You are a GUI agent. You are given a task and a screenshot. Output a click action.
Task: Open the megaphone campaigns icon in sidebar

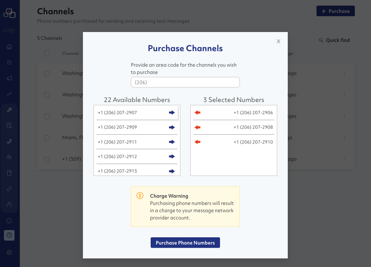pos(9,78)
